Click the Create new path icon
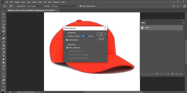Viewport: 187px width, 93px height. tap(177, 74)
